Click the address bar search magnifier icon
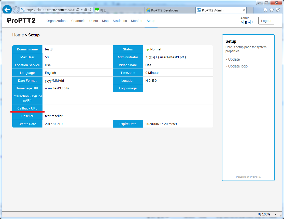 tap(78, 10)
